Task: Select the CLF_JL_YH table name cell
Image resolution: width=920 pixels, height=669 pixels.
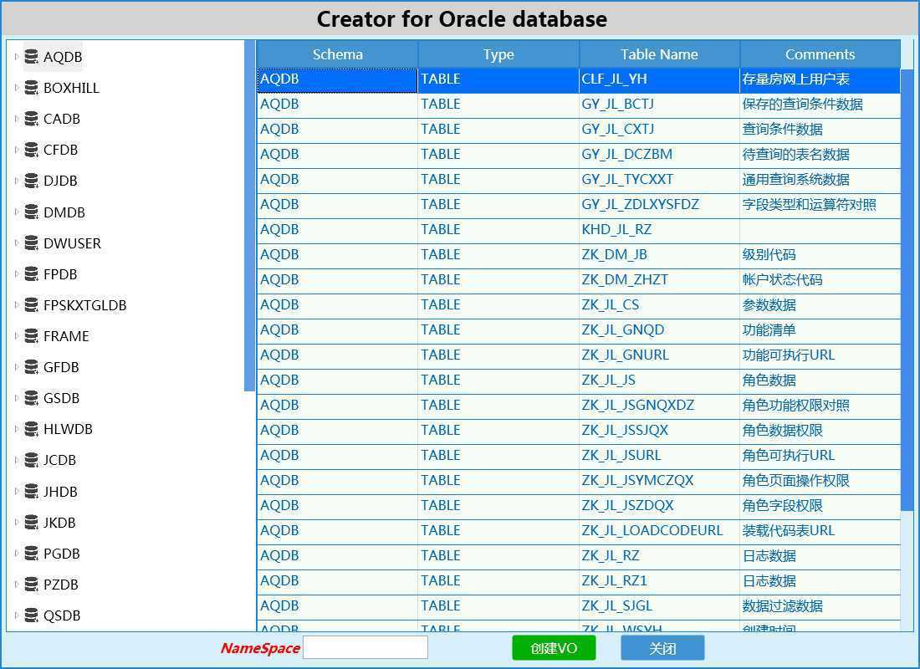Action: [660, 79]
